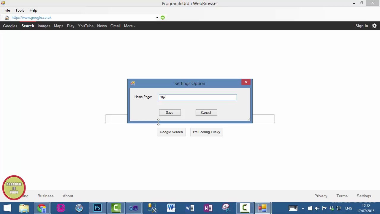380x214 pixels.
Task: Open the second Word document taskbar icon
Action: click(x=190, y=208)
